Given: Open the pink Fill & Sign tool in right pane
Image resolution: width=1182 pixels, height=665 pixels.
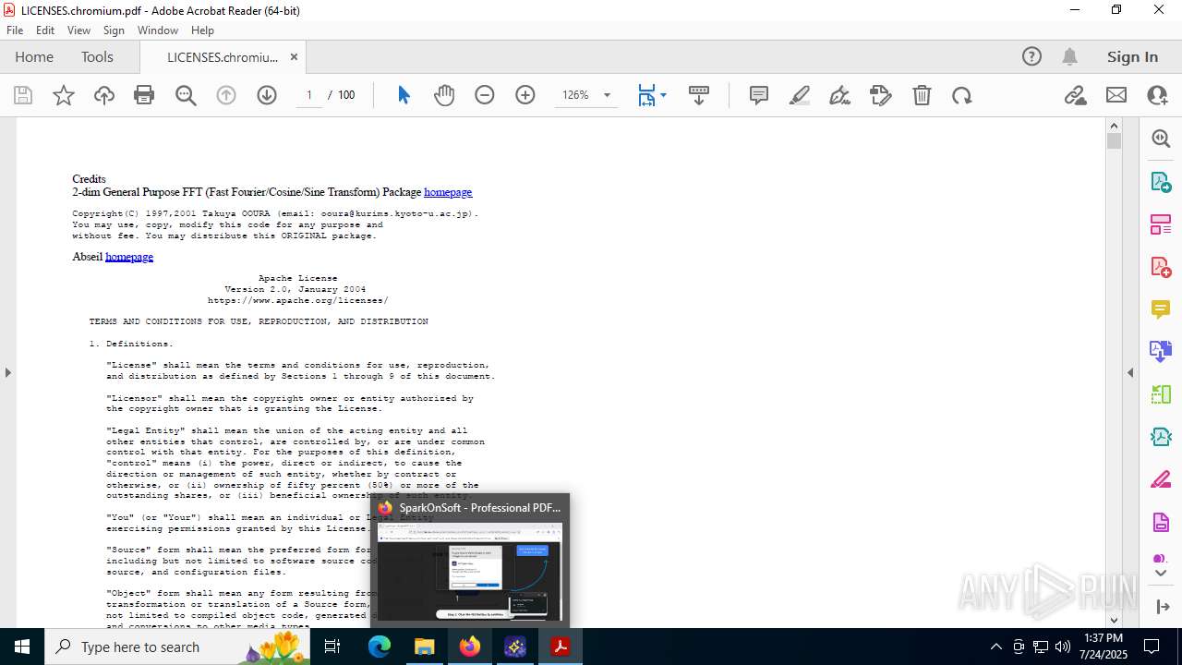Looking at the screenshot, I should 1161,479.
